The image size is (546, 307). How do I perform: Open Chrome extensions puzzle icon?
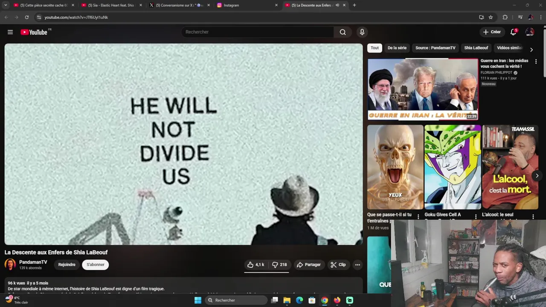click(505, 17)
